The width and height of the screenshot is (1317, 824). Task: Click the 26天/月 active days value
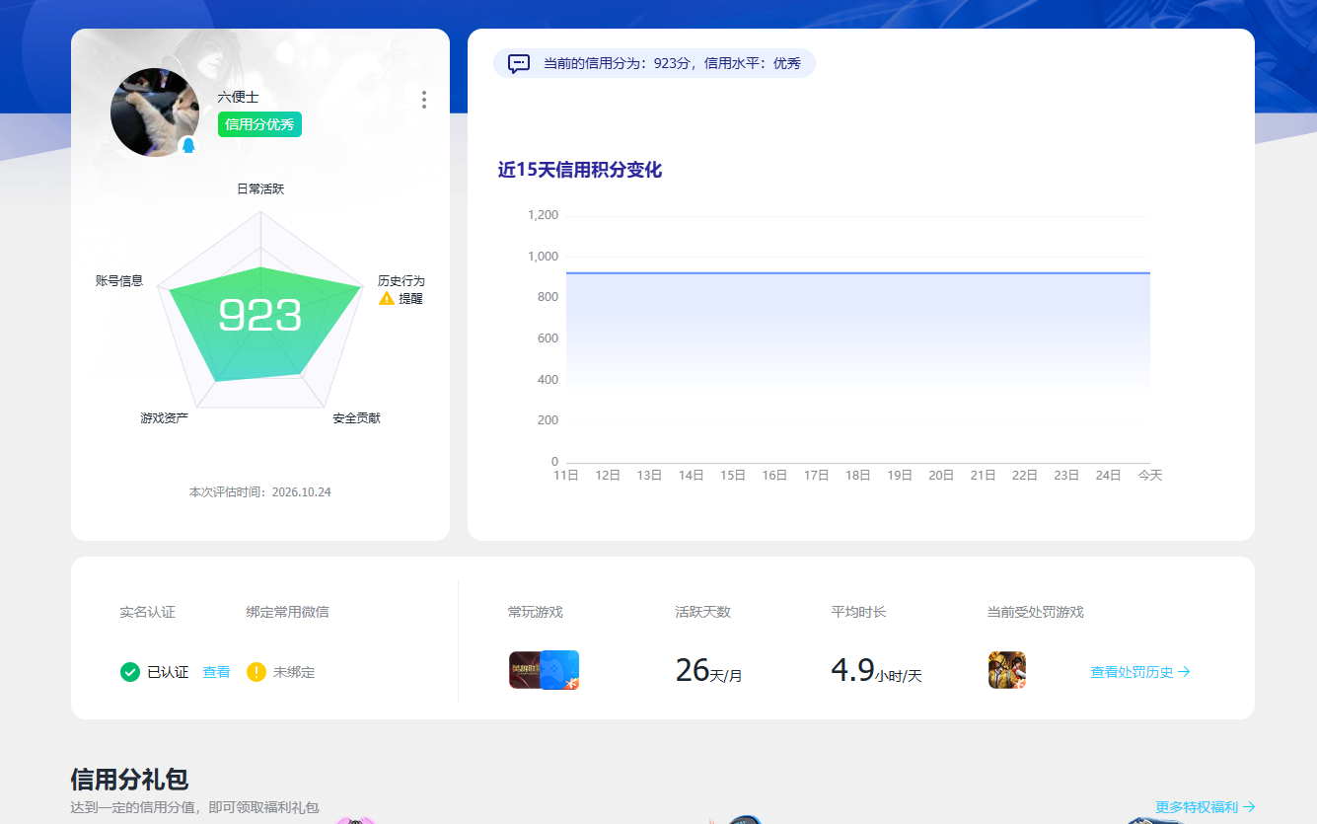[709, 671]
